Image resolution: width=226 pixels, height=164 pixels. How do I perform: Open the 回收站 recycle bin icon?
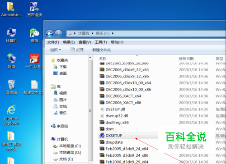pos(11,87)
